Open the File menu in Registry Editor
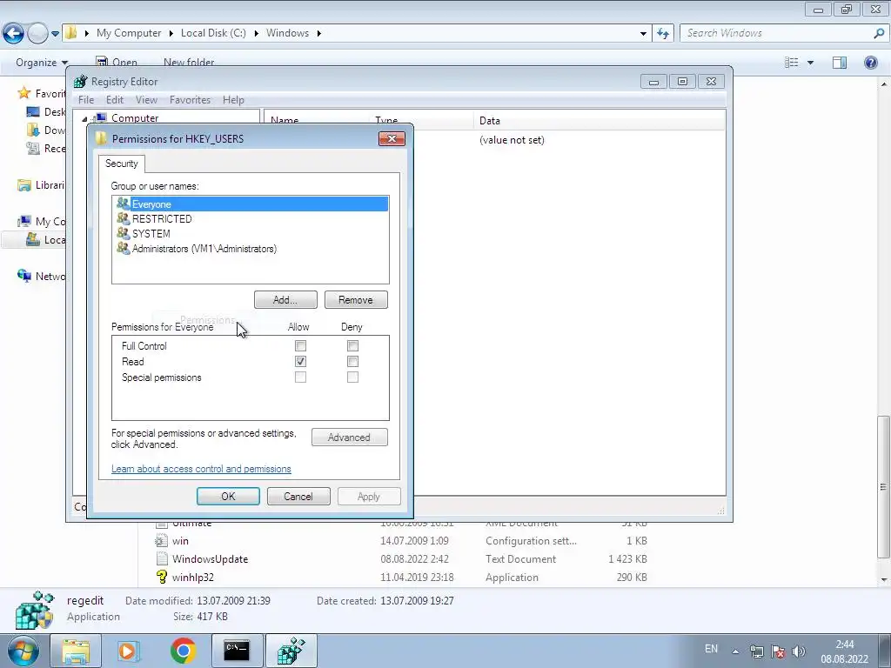Viewport: 891px width, 668px height. tap(86, 100)
